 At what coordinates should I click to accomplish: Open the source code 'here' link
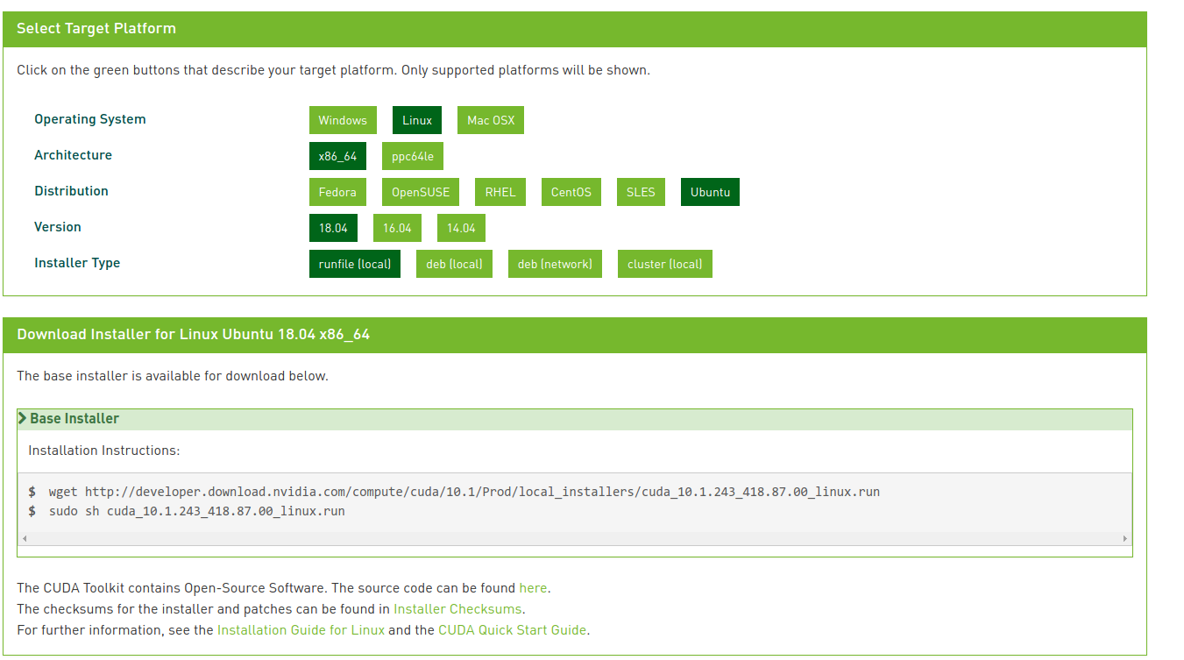click(x=533, y=588)
